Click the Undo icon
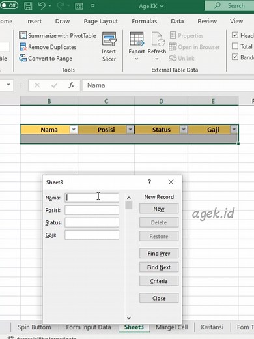This screenshot has height=339, width=254. coord(42,6)
